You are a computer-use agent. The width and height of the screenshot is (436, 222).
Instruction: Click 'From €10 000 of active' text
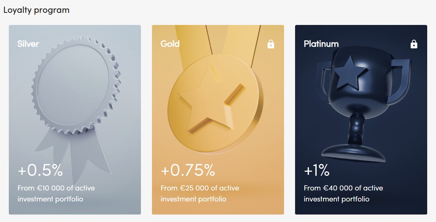(x=56, y=188)
